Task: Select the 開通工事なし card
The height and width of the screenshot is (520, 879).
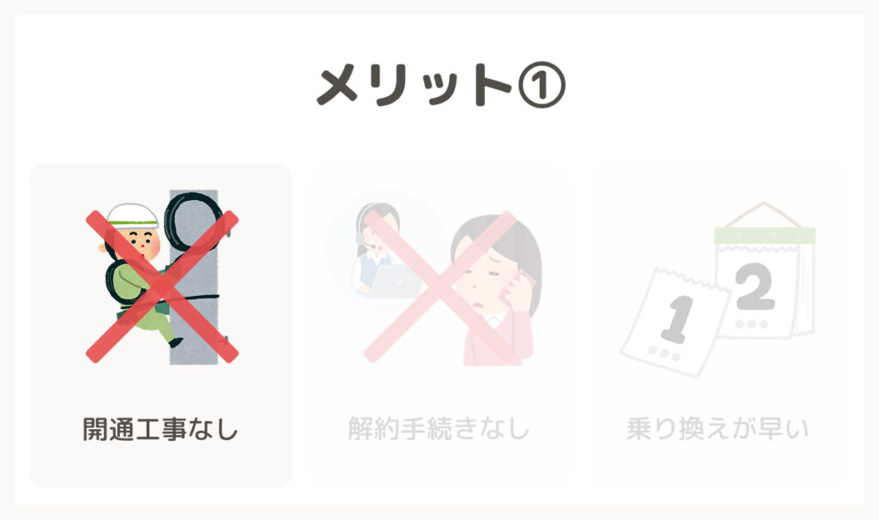Action: (161, 325)
